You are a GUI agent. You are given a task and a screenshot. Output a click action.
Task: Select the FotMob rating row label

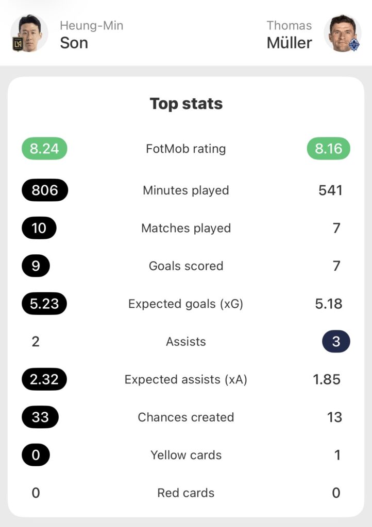186,149
